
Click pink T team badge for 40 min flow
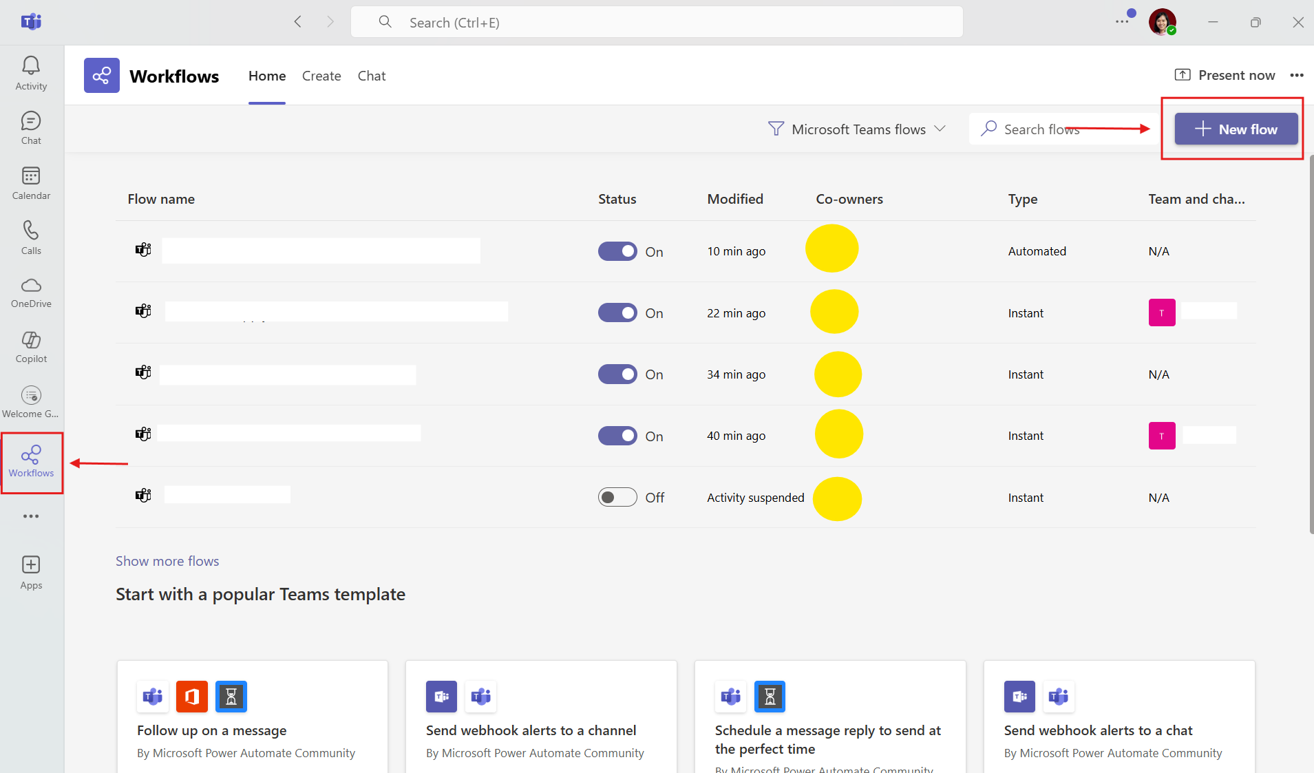1162,436
